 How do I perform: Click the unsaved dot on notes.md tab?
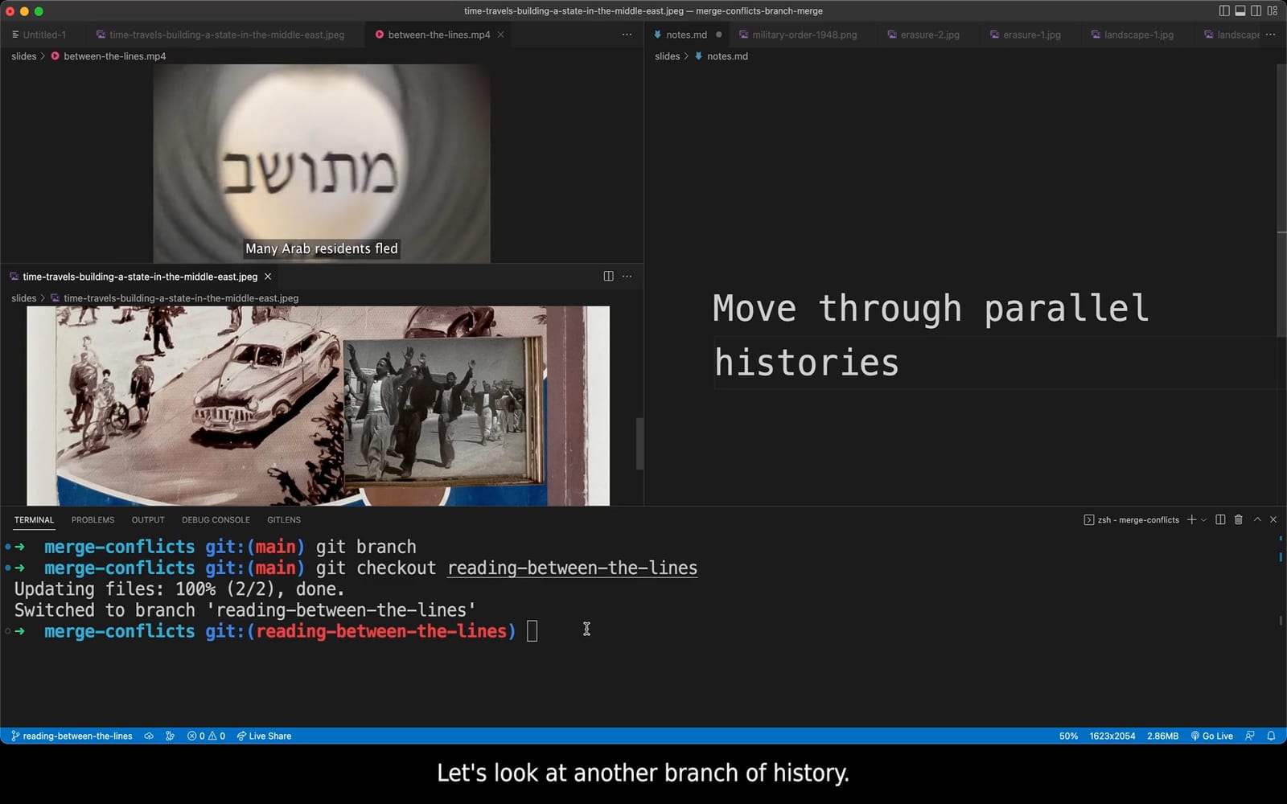pyautogui.click(x=719, y=35)
